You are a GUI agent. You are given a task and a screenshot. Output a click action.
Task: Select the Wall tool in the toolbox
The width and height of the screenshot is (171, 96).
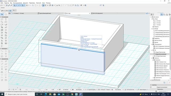point(2,19)
